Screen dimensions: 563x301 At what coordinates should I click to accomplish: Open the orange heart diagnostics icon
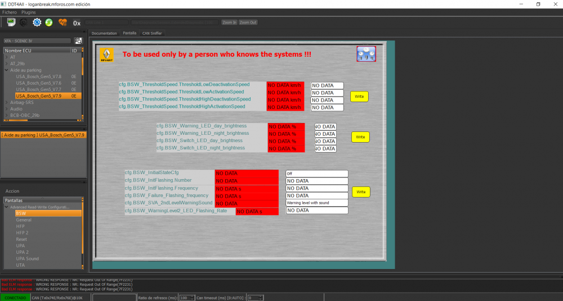[63, 22]
